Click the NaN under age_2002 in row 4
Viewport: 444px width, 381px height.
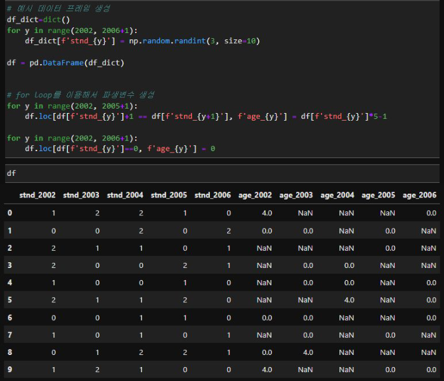264,283
